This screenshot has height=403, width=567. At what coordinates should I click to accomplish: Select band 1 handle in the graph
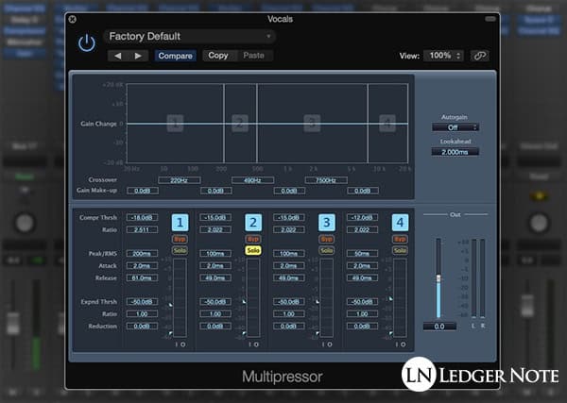[174, 123]
